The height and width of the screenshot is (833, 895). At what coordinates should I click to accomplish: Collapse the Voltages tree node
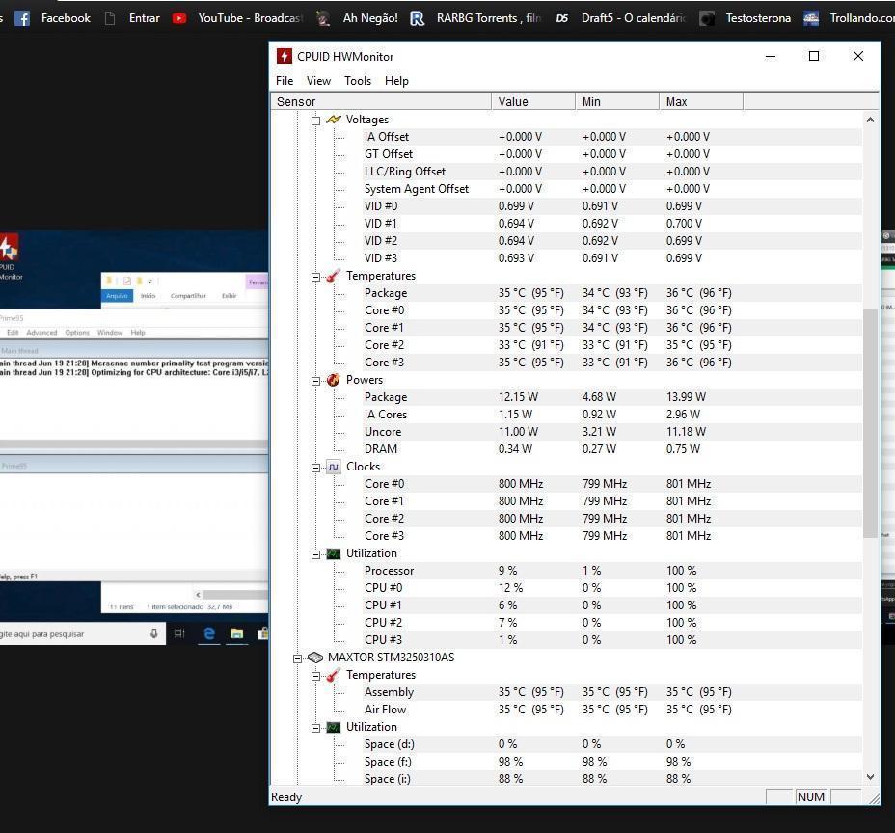click(315, 121)
